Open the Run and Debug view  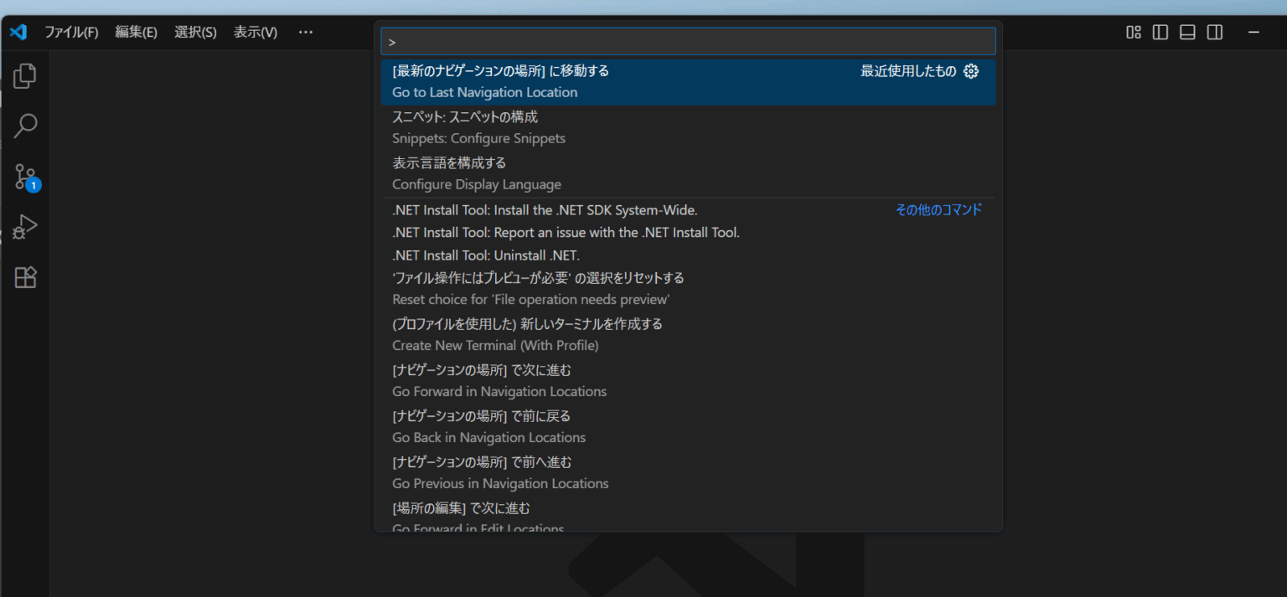pos(24,226)
